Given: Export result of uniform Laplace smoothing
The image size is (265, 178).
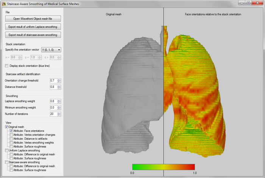Looking at the screenshot, I should pos(33,27).
